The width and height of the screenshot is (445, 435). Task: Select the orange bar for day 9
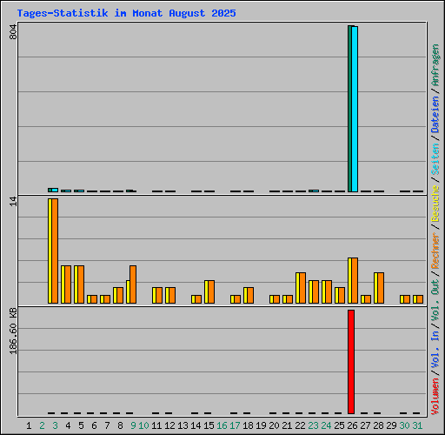coord(133,284)
